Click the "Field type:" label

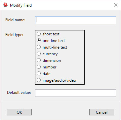click(14, 35)
